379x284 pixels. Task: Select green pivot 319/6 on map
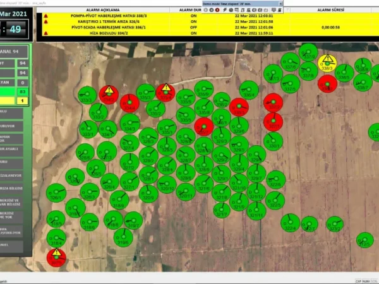point(123,237)
